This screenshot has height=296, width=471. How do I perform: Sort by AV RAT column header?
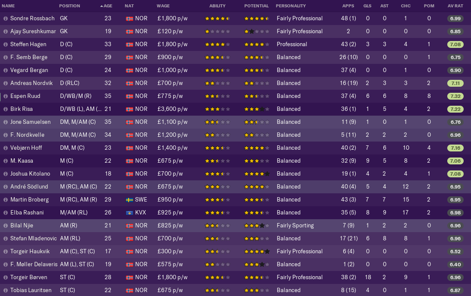click(x=455, y=6)
